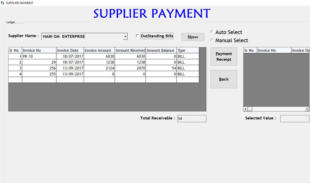The height and width of the screenshot is (183, 310).
Task: Click the HARI OM ENTERPRISE combo box
Action: pos(82,37)
